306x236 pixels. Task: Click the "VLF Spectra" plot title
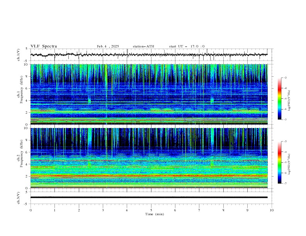coord(44,46)
